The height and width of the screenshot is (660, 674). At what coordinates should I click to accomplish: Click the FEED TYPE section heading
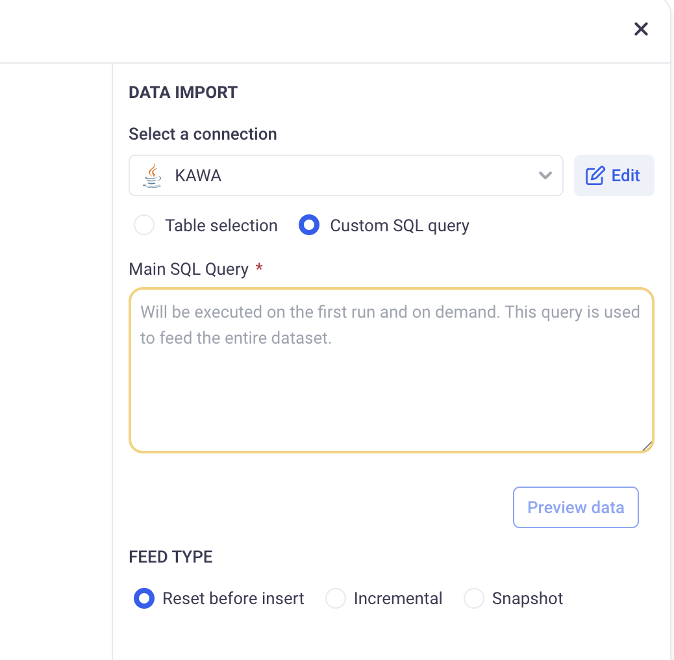171,557
